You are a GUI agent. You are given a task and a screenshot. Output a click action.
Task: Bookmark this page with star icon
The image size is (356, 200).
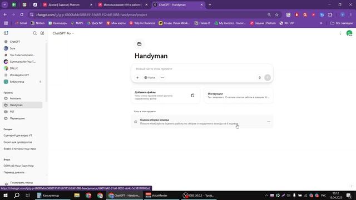(276, 15)
